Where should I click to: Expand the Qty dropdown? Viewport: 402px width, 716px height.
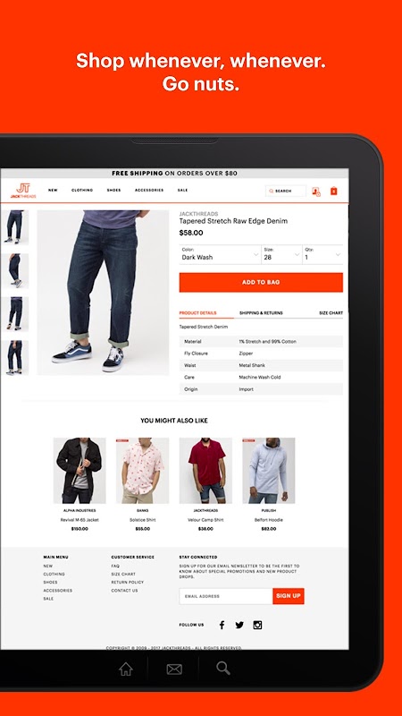[322, 254]
